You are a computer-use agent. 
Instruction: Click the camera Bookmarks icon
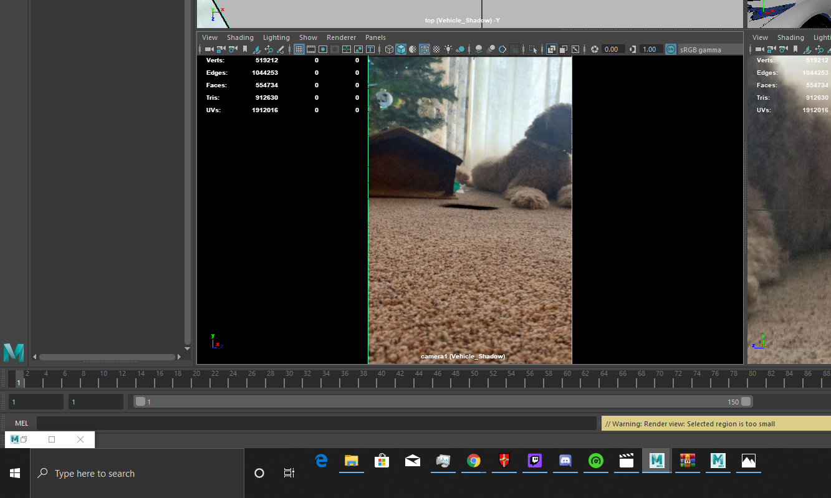(x=245, y=49)
